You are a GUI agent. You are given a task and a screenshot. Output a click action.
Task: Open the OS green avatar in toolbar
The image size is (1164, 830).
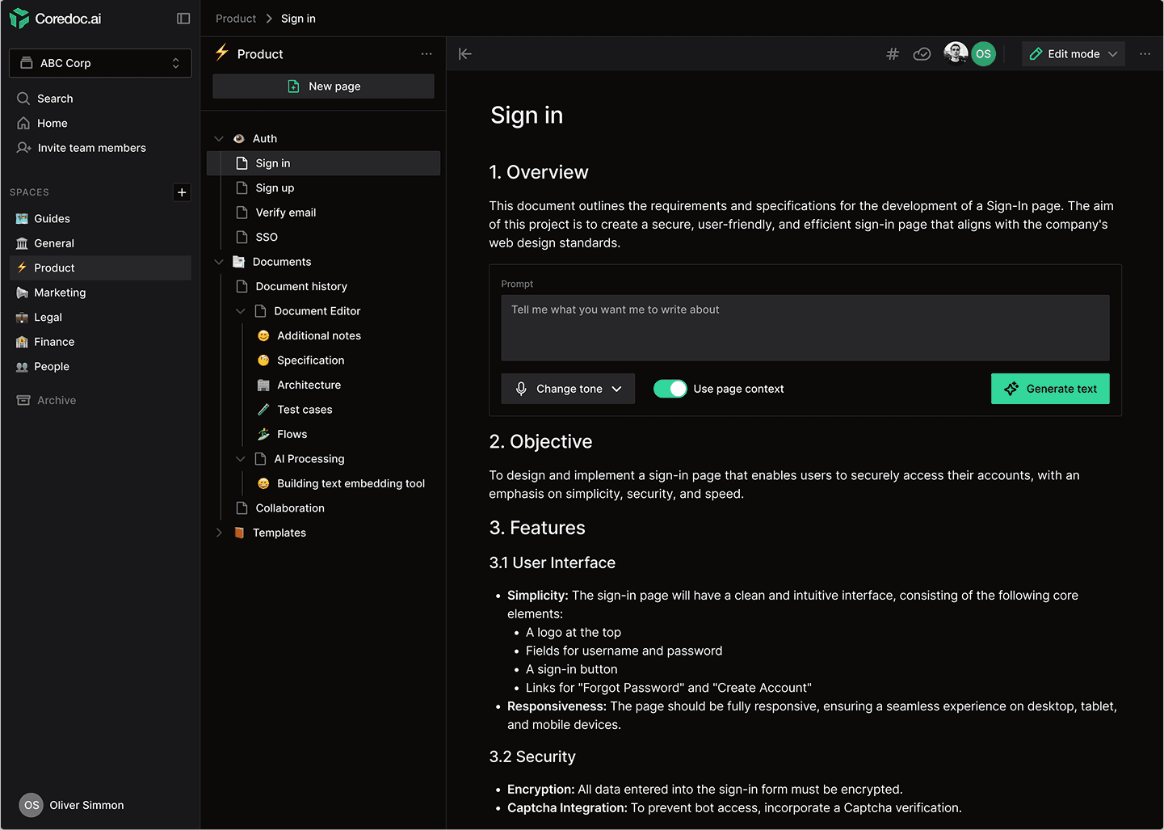[x=983, y=54]
